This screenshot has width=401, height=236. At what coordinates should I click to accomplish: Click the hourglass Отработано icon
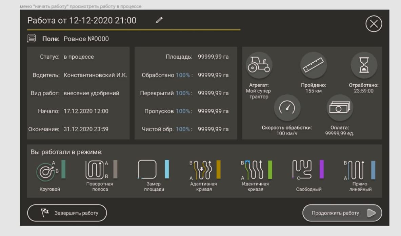point(364,65)
